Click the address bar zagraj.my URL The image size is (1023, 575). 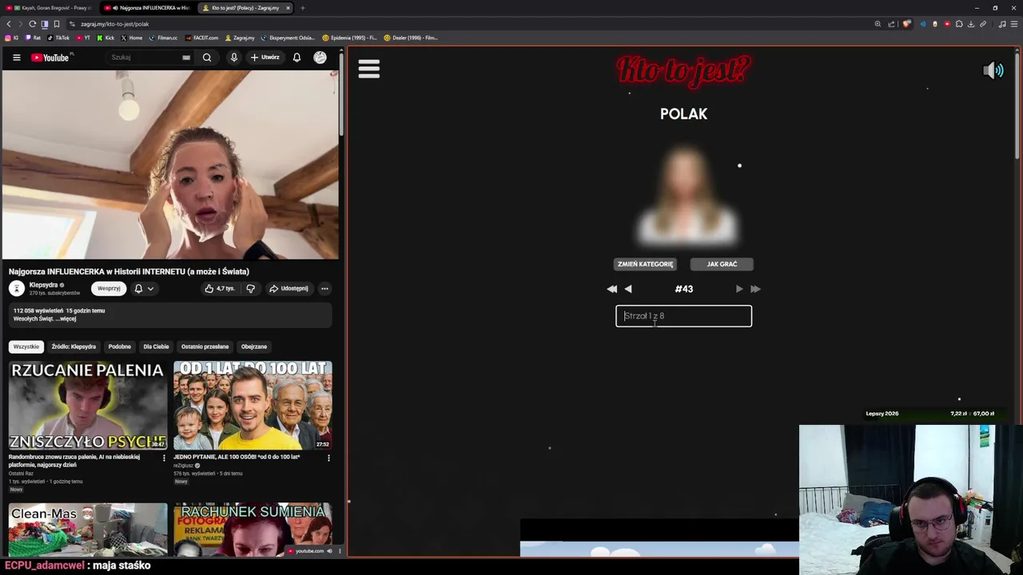[x=114, y=24]
